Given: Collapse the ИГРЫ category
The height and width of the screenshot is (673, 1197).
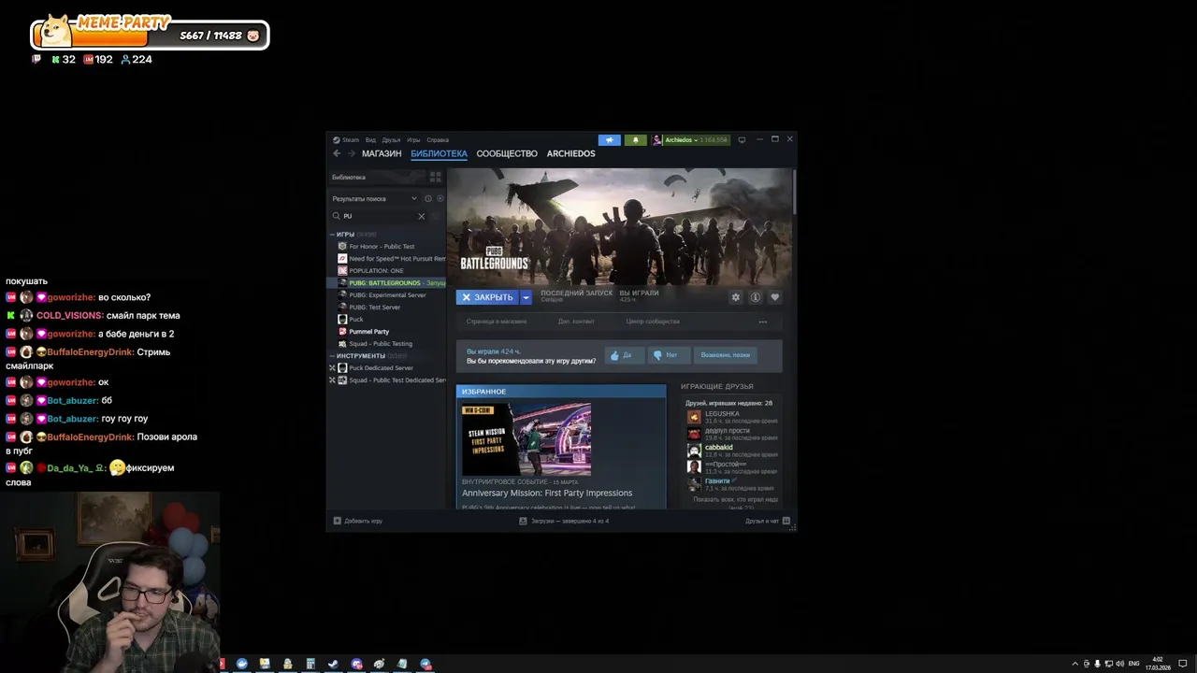Looking at the screenshot, I should click(332, 235).
